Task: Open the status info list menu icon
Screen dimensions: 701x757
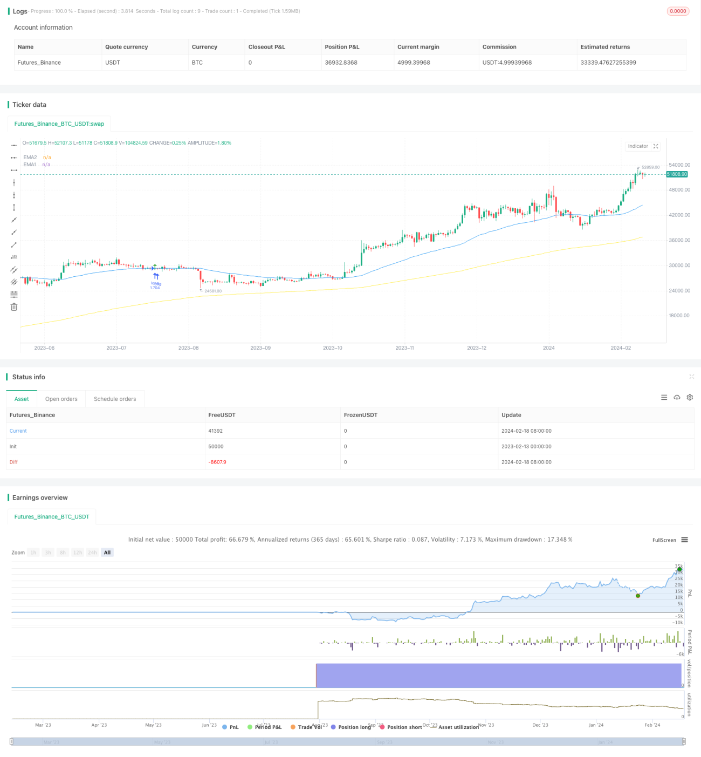Action: click(664, 397)
